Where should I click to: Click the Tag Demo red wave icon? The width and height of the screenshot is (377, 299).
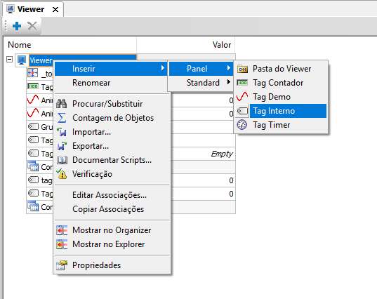(x=242, y=97)
